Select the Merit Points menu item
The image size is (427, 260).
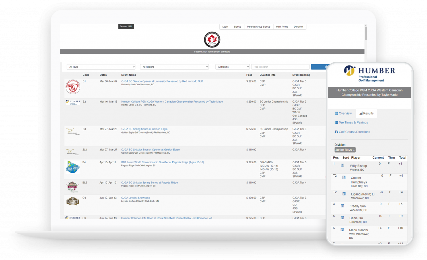(282, 27)
